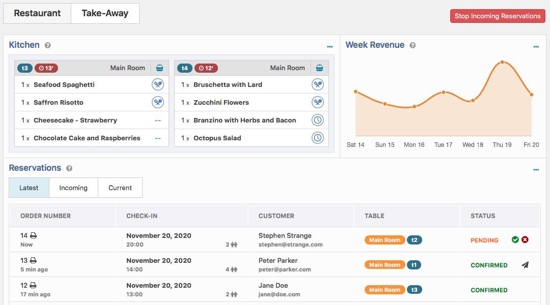Show the Incoming reservations tab
This screenshot has width=550, height=305.
(73, 188)
